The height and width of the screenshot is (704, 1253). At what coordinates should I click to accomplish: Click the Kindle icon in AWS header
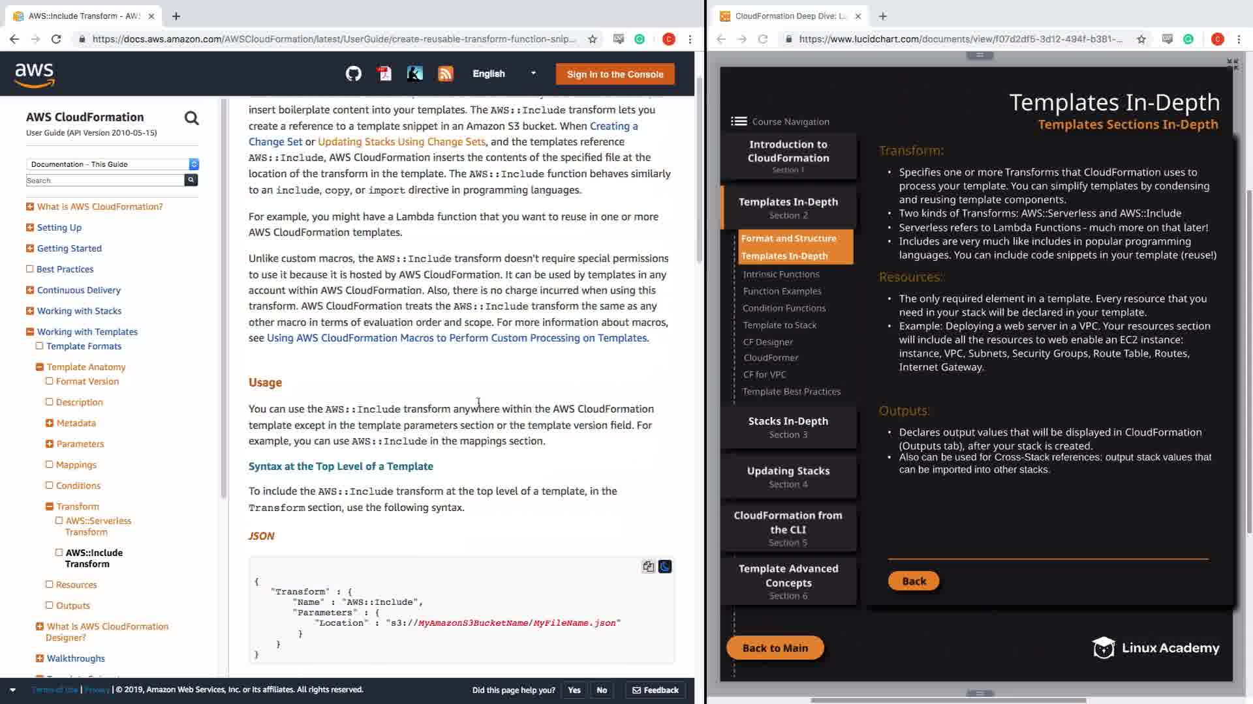tap(414, 74)
